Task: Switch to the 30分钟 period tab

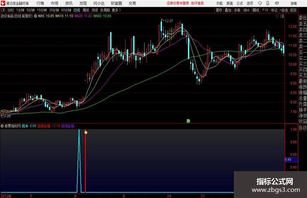Action: (54, 10)
